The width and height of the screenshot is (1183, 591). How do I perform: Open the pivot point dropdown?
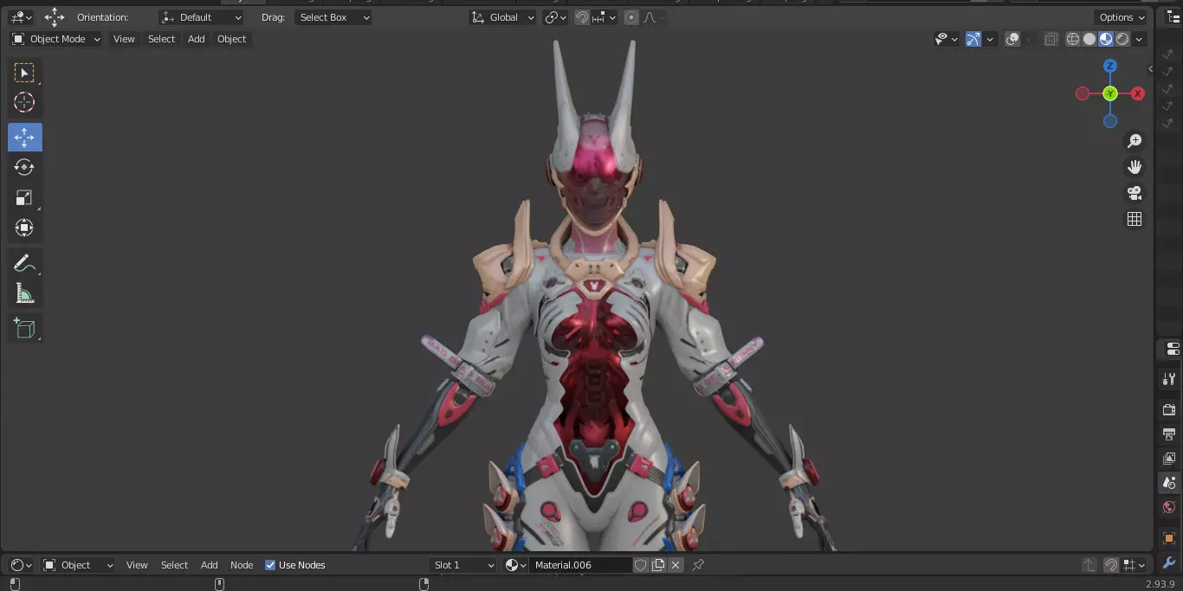click(555, 17)
